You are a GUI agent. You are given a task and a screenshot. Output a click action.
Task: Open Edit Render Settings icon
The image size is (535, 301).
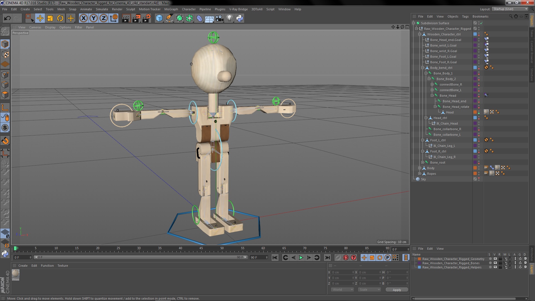pos(147,18)
